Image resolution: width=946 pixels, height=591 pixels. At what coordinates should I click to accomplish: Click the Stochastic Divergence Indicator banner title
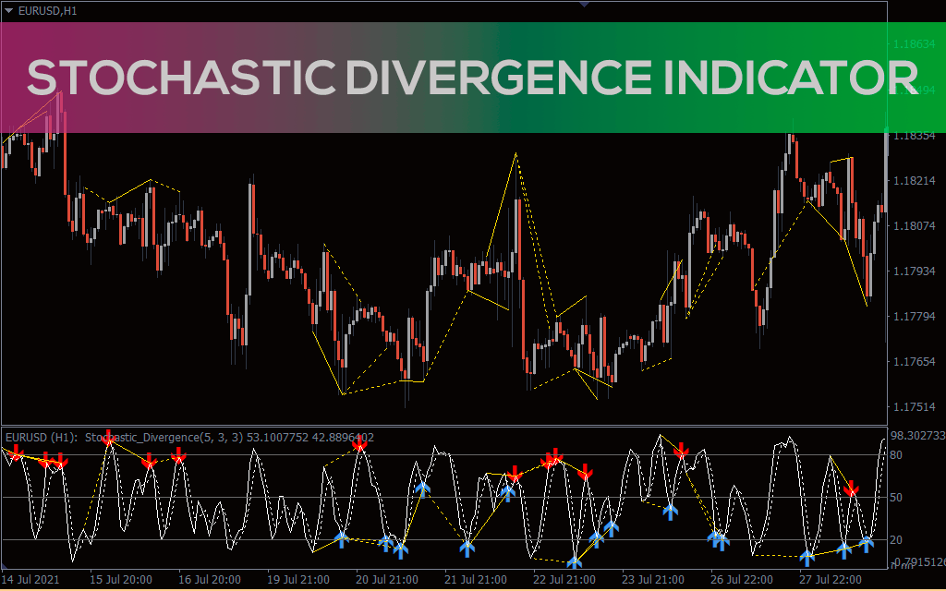click(472, 78)
